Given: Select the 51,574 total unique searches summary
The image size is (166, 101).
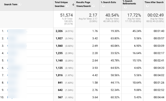Looking at the screenshot, I should tap(66, 15).
